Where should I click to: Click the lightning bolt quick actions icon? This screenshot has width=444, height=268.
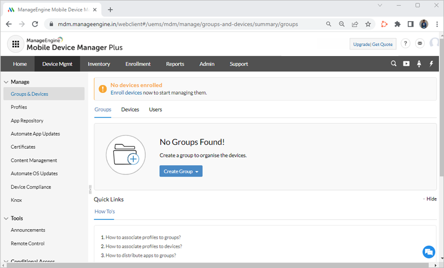pyautogui.click(x=431, y=64)
